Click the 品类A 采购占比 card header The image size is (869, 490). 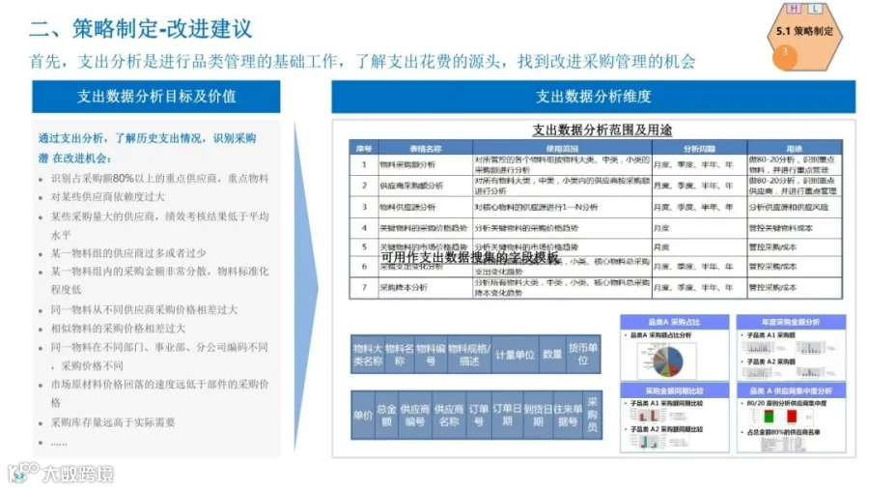pos(674,322)
